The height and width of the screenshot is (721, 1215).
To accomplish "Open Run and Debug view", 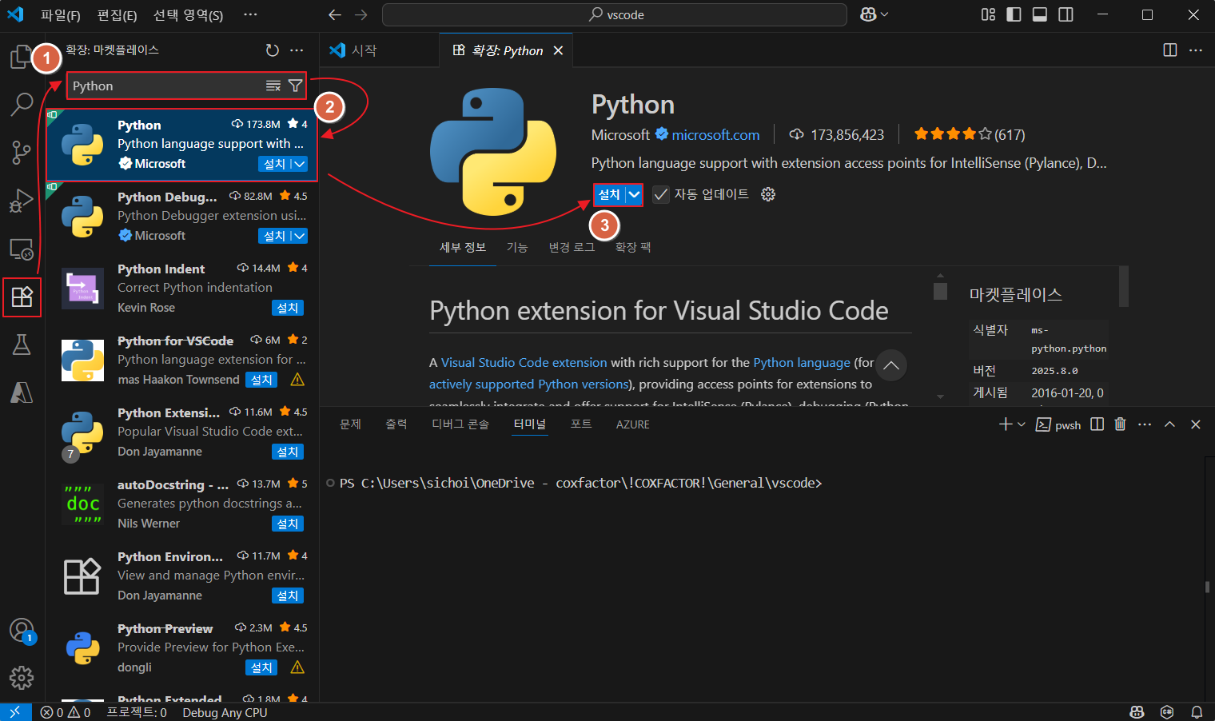I will pos(22,200).
